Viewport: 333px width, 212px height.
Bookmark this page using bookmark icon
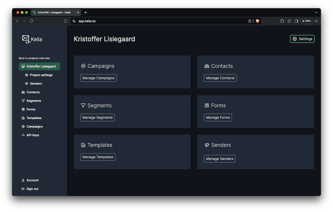pyautogui.click(x=66, y=21)
